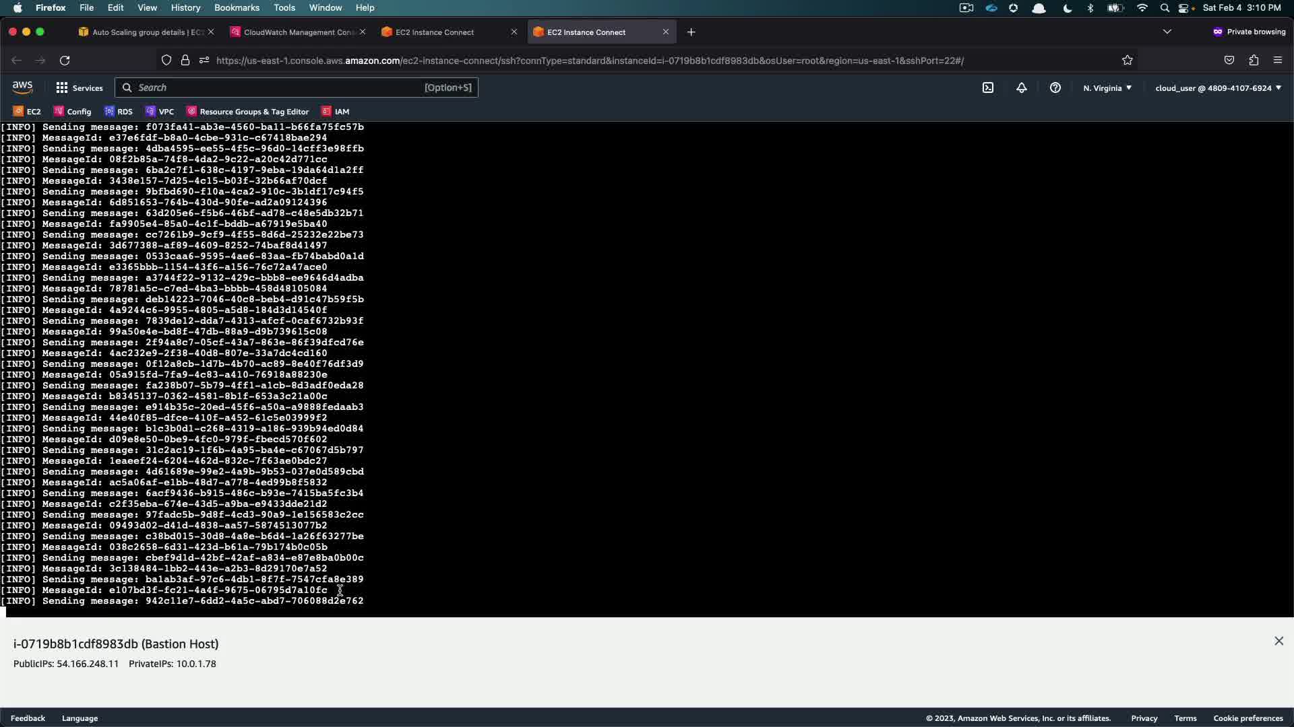Screen dimensions: 1294x727
Task: Open a new browser tab
Action: 691,32
